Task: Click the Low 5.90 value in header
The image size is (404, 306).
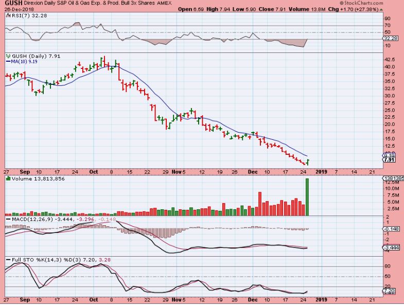Action: [x=244, y=9]
